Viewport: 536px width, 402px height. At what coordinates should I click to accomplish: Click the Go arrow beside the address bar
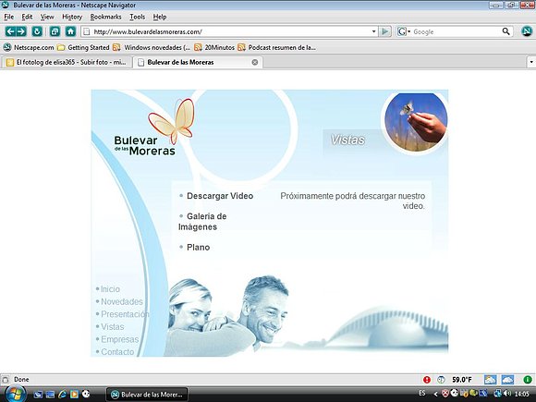[385, 31]
